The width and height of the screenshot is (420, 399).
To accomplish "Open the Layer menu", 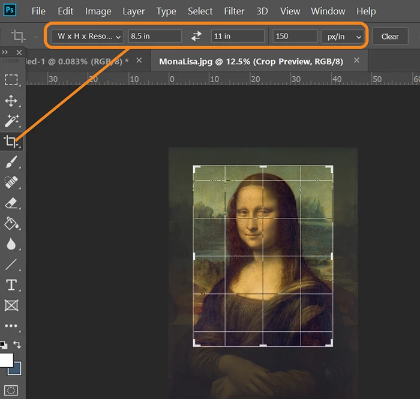I will (134, 11).
